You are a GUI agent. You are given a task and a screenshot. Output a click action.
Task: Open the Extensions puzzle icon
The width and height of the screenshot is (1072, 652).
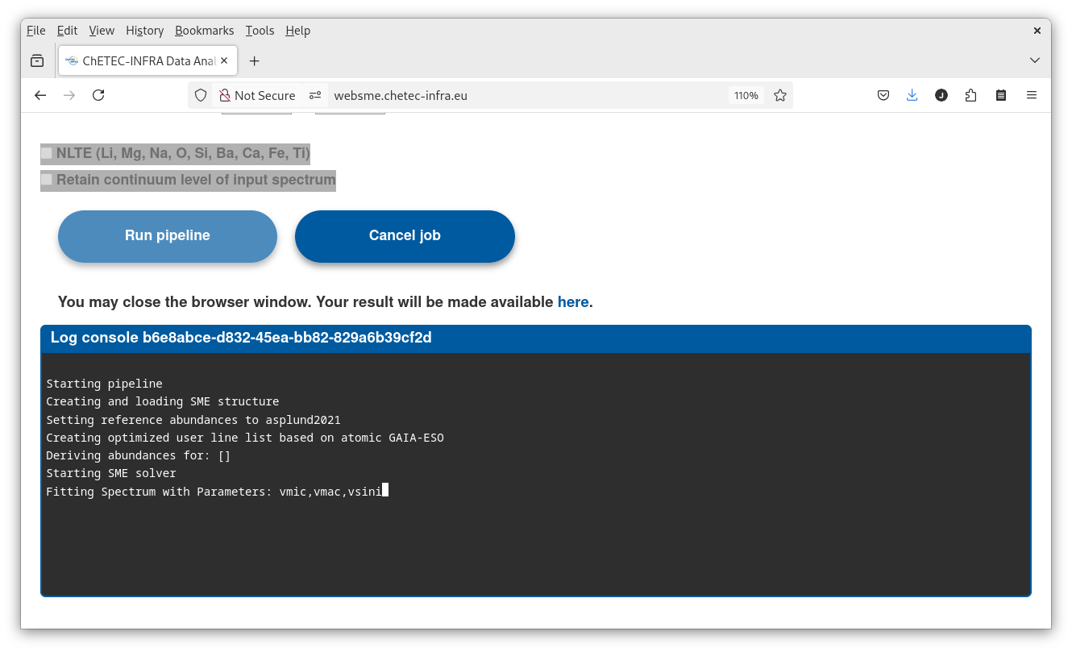pyautogui.click(x=970, y=95)
